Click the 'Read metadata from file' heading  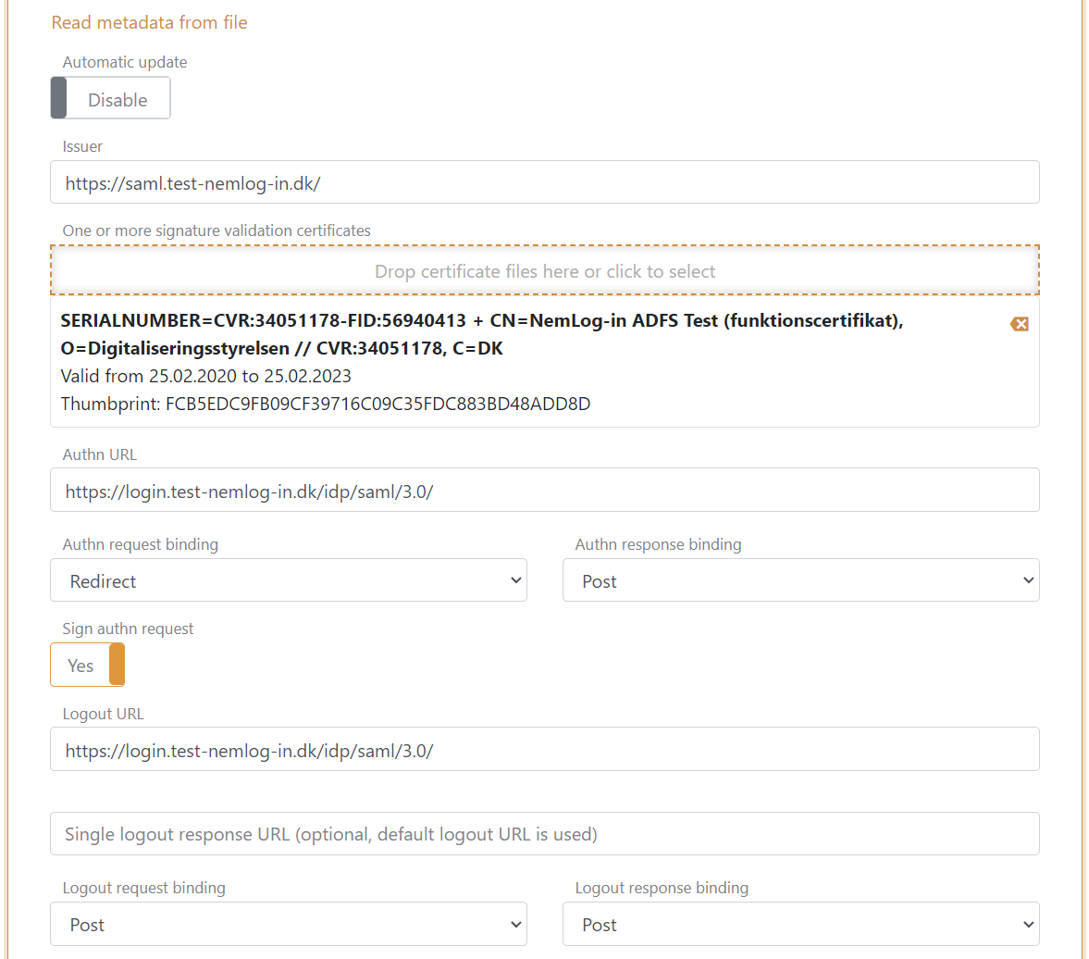tap(149, 22)
